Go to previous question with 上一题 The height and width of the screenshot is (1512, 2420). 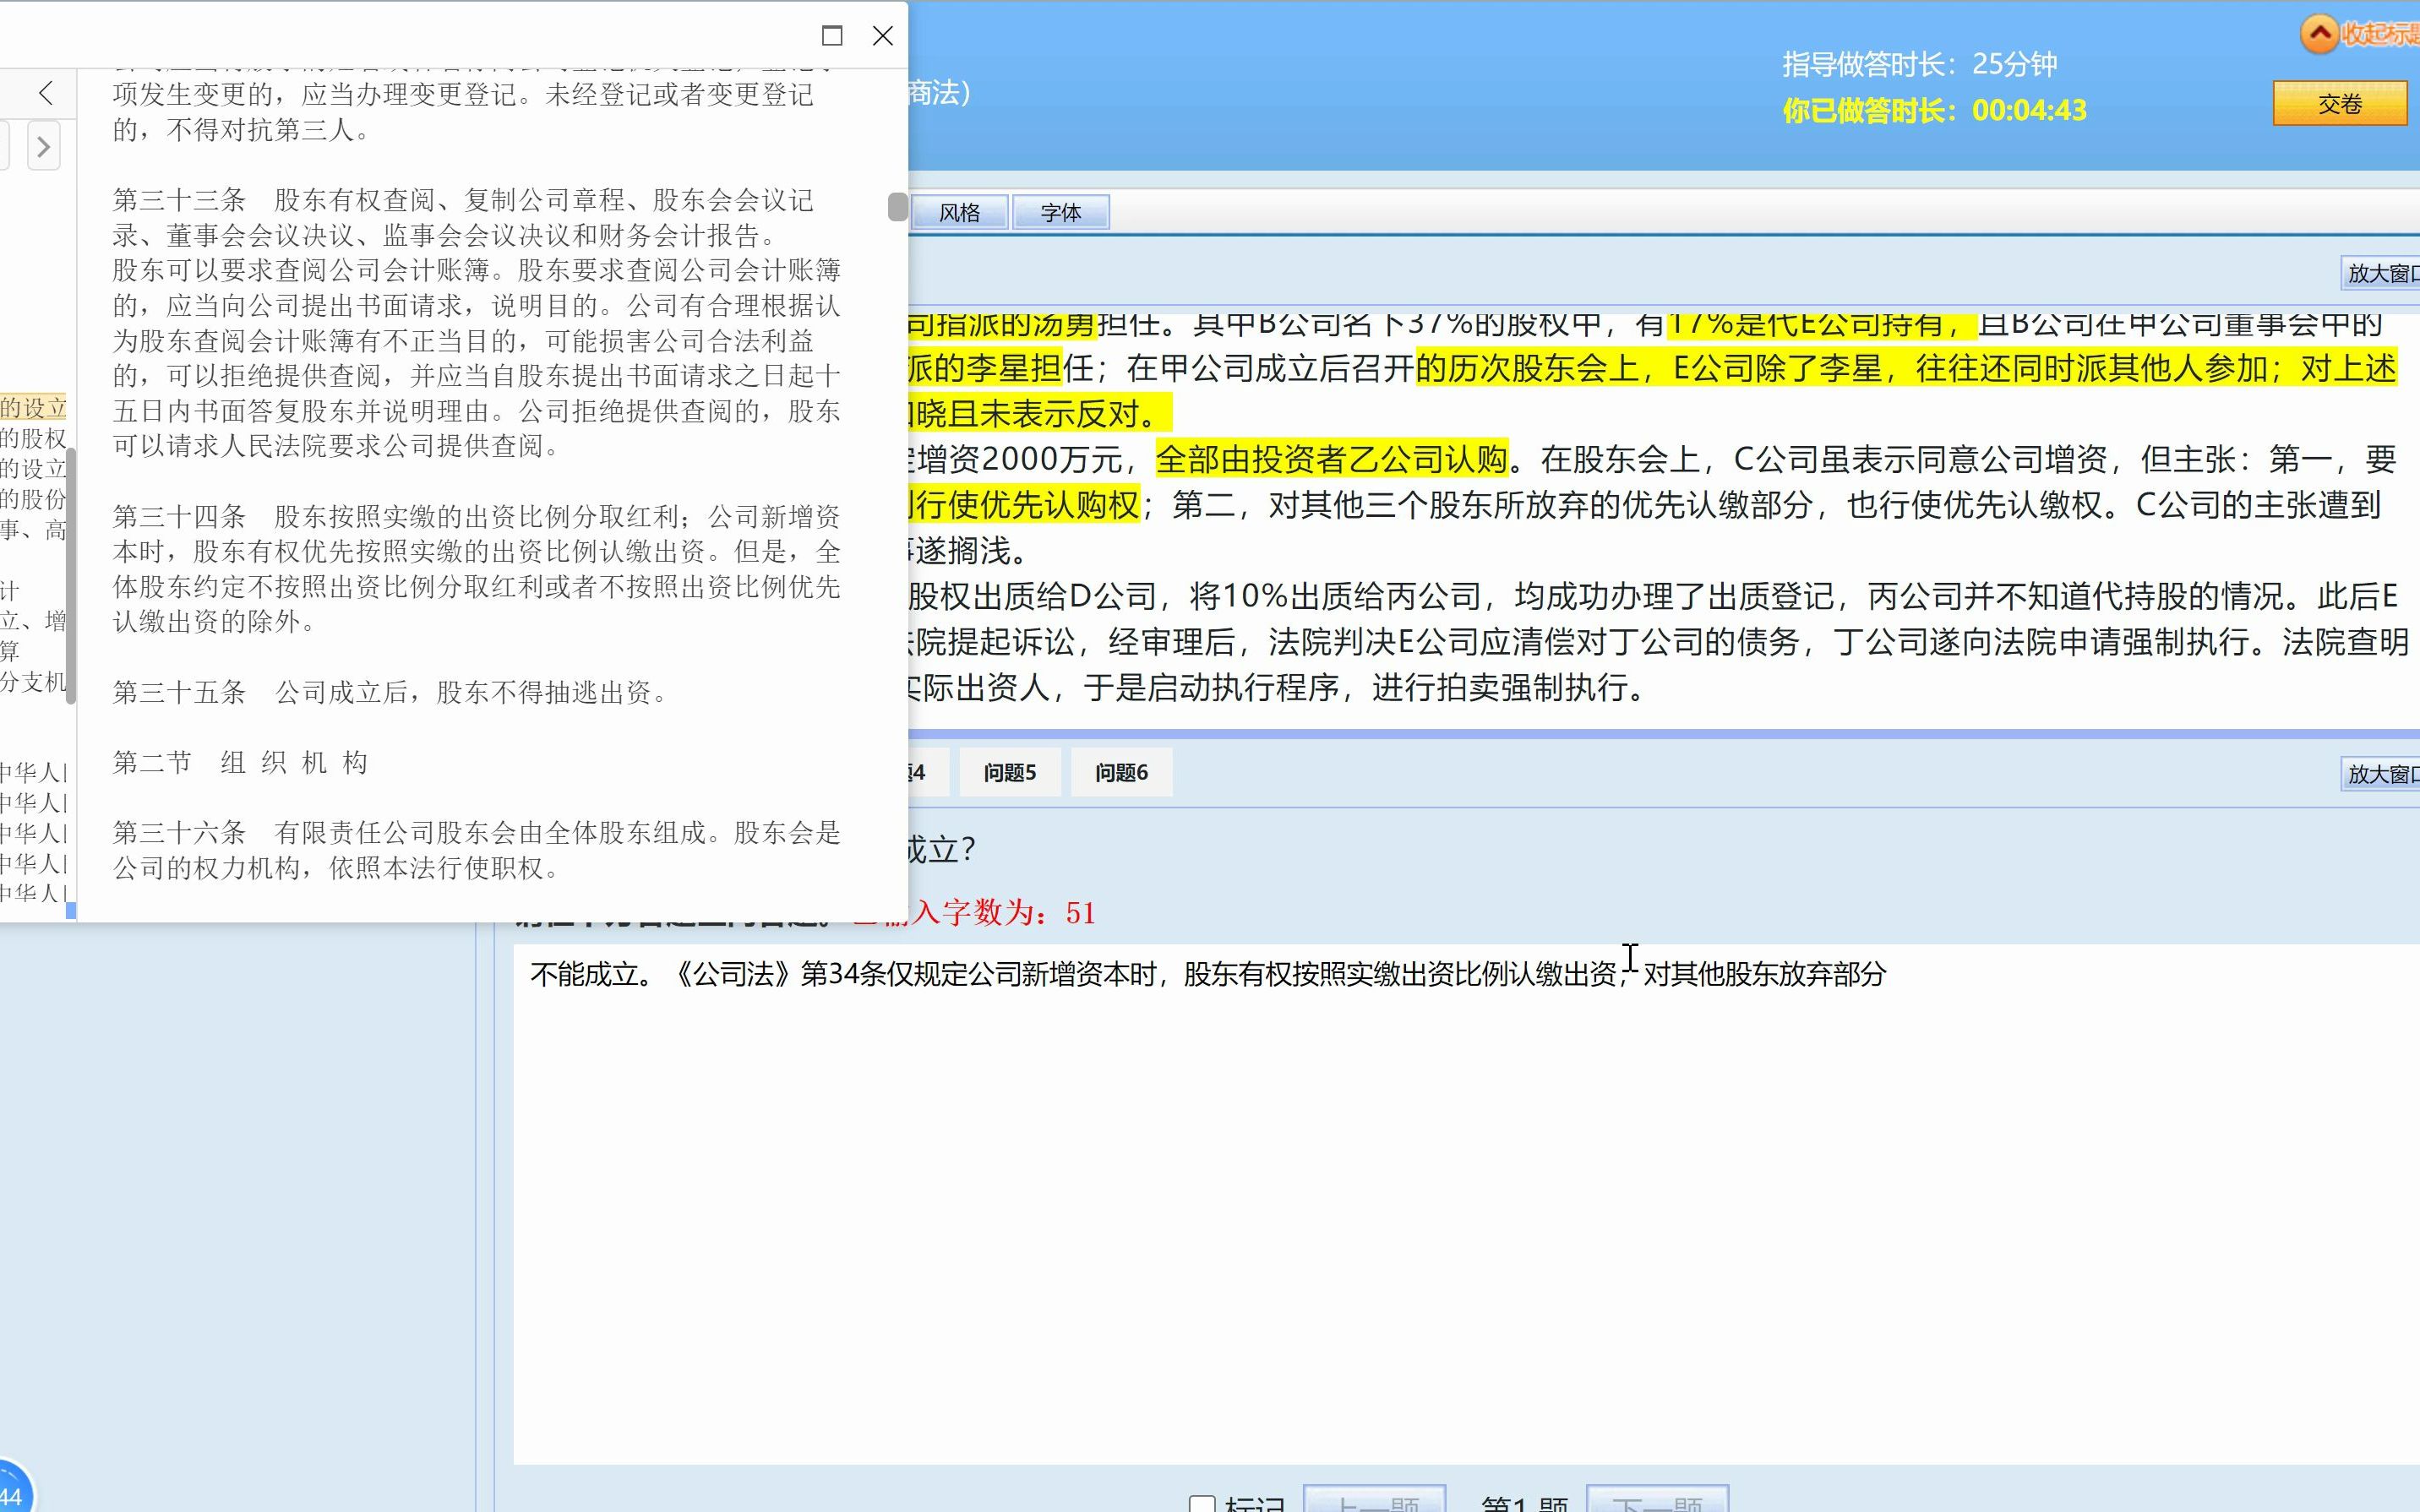[x=1375, y=1500]
